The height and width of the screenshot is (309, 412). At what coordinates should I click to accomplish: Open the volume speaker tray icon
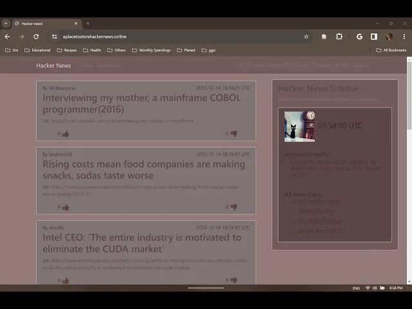pos(375,288)
